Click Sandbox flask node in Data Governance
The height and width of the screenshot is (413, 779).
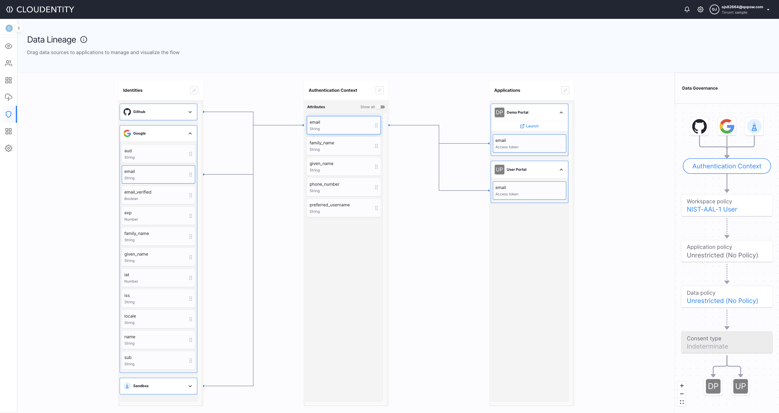pos(754,126)
